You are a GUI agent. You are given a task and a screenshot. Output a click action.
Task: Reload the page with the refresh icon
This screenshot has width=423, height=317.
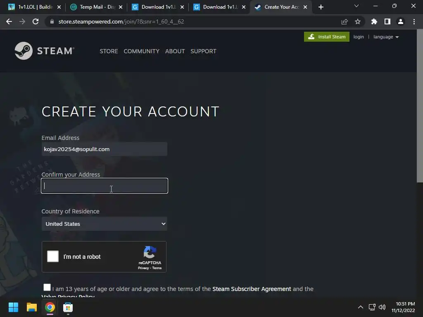pyautogui.click(x=36, y=21)
